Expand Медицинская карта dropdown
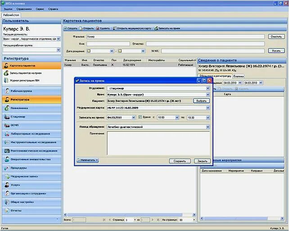This screenshot has height=231, width=289. coord(208,108)
